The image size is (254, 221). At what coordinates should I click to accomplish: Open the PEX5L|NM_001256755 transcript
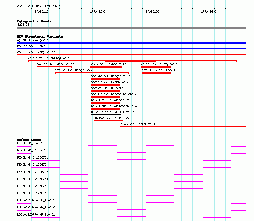(x=33, y=150)
